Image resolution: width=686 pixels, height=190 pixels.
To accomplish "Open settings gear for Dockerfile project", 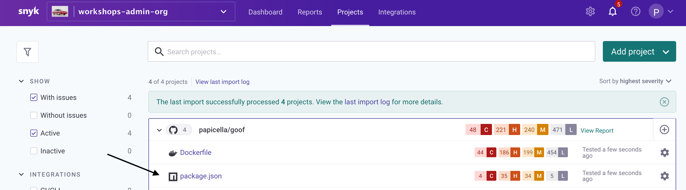I will [x=664, y=153].
